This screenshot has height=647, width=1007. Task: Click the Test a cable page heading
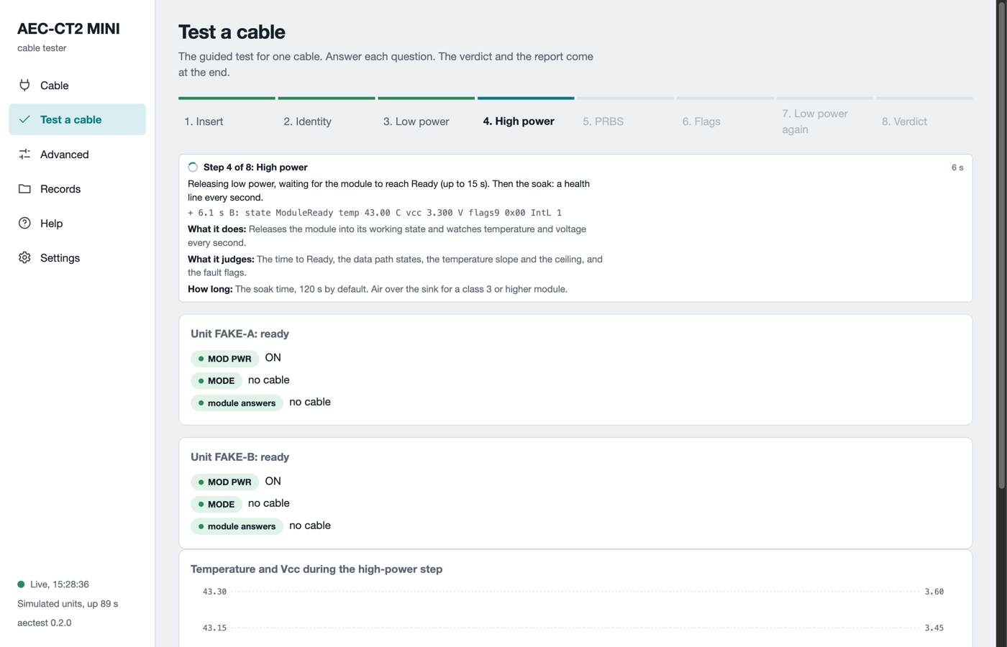[232, 32]
